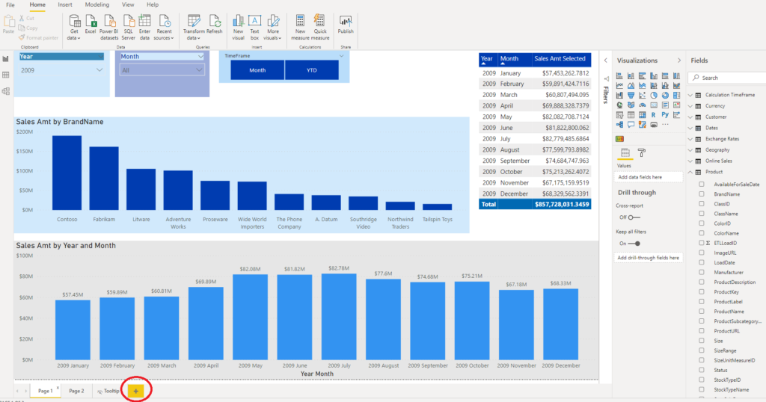Insert a Text box

[x=254, y=28]
